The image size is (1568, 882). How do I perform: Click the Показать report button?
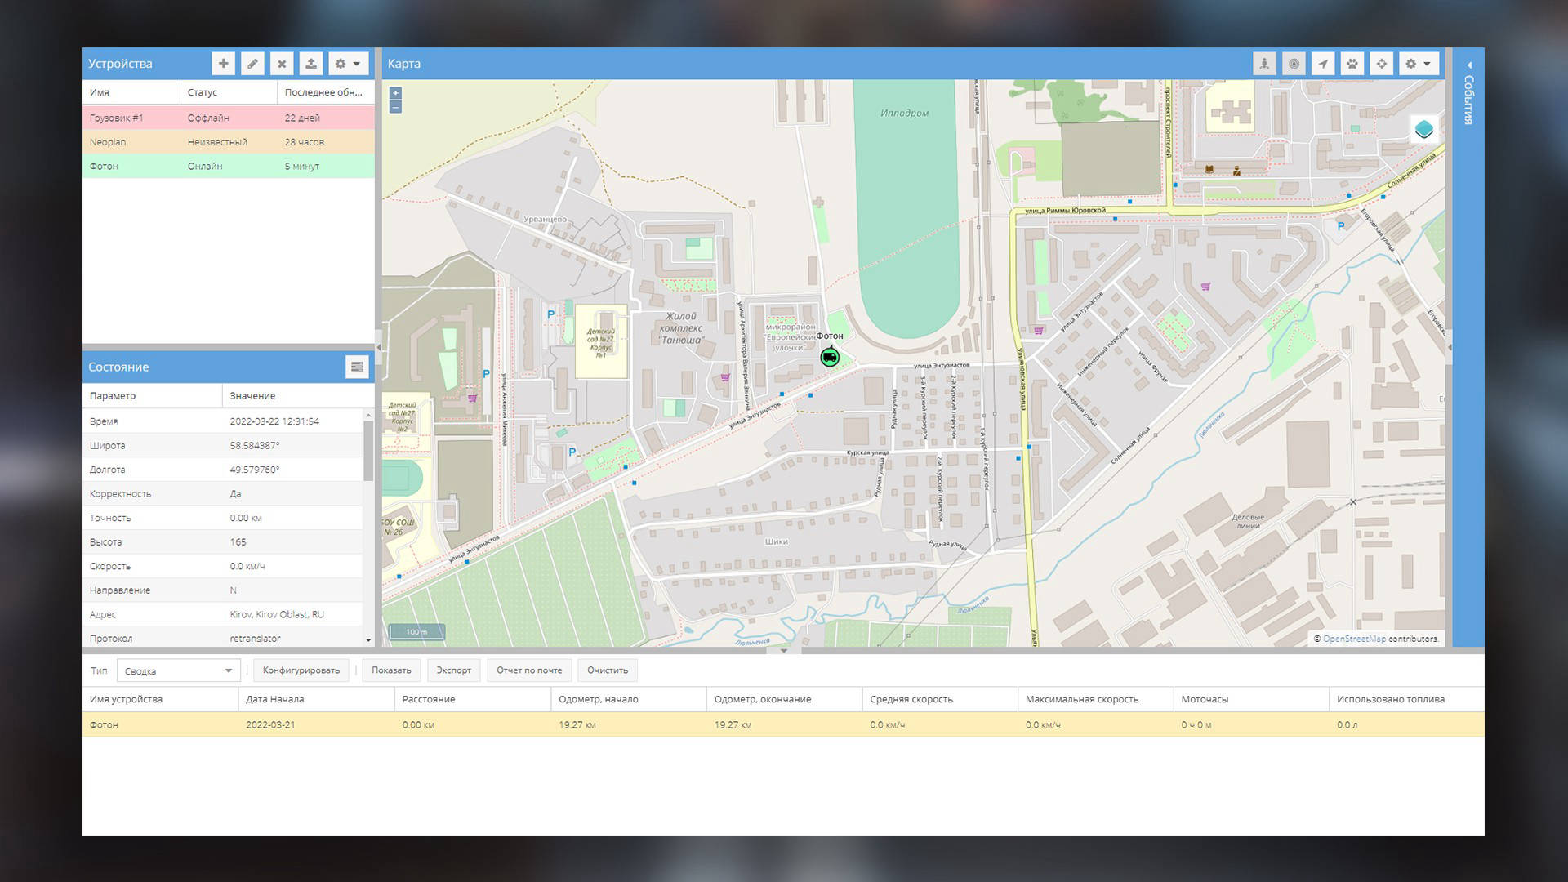391,670
